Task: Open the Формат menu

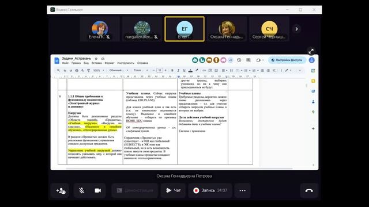Action: [x=110, y=63]
